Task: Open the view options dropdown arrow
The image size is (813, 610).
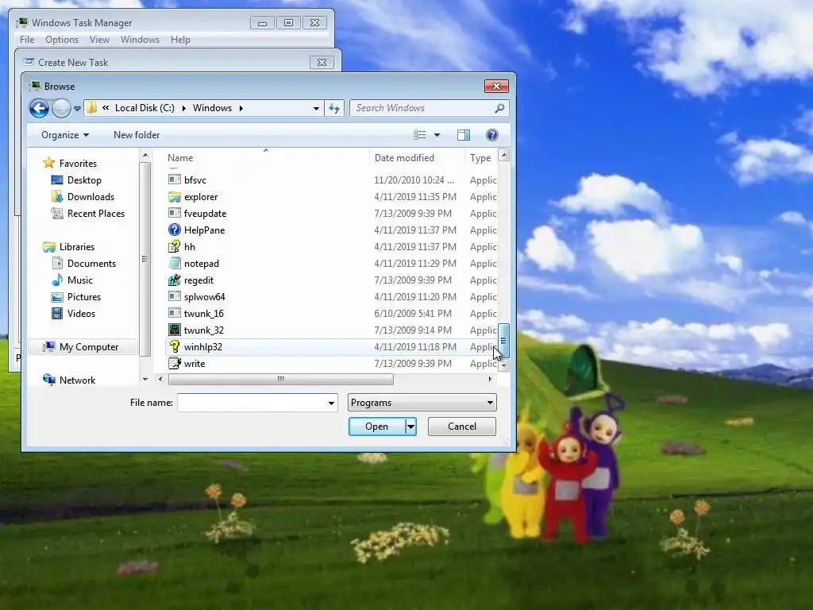Action: [x=437, y=135]
